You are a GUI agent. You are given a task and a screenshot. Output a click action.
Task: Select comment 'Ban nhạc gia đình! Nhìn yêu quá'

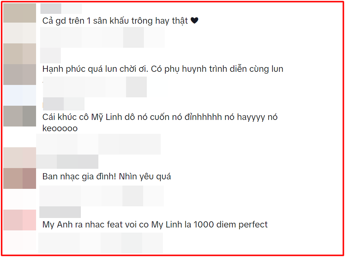[x=106, y=176]
